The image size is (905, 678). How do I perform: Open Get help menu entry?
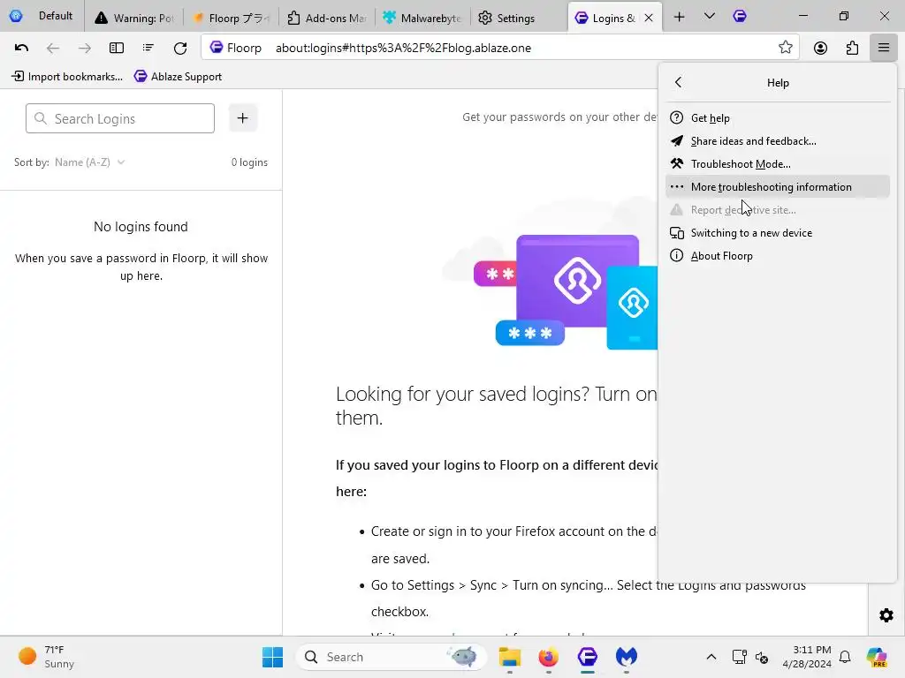click(778, 117)
